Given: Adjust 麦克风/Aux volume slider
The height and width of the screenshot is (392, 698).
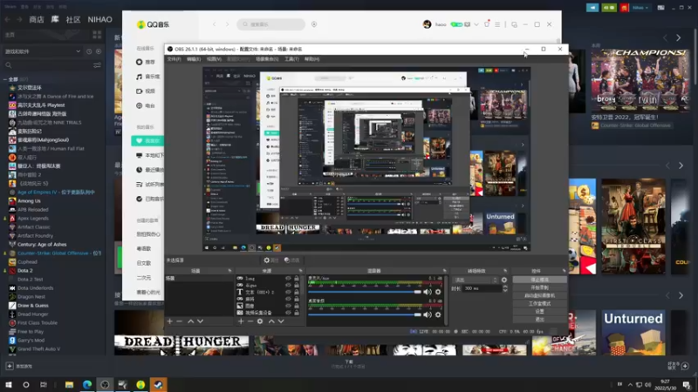Looking at the screenshot, I should coord(364,292).
